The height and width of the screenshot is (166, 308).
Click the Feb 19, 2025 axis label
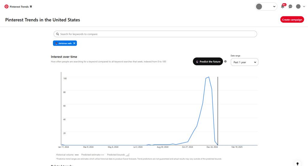[x=237, y=147]
